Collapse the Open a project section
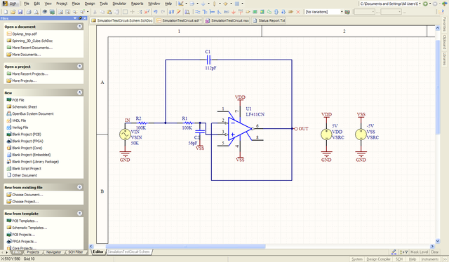This screenshot has height=262, width=449. tap(79, 66)
